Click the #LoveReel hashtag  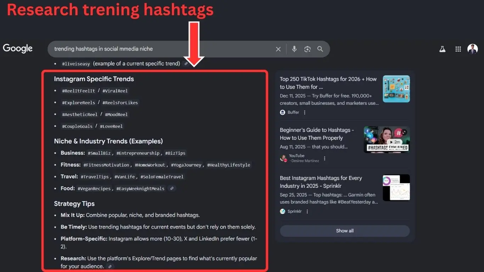click(111, 126)
